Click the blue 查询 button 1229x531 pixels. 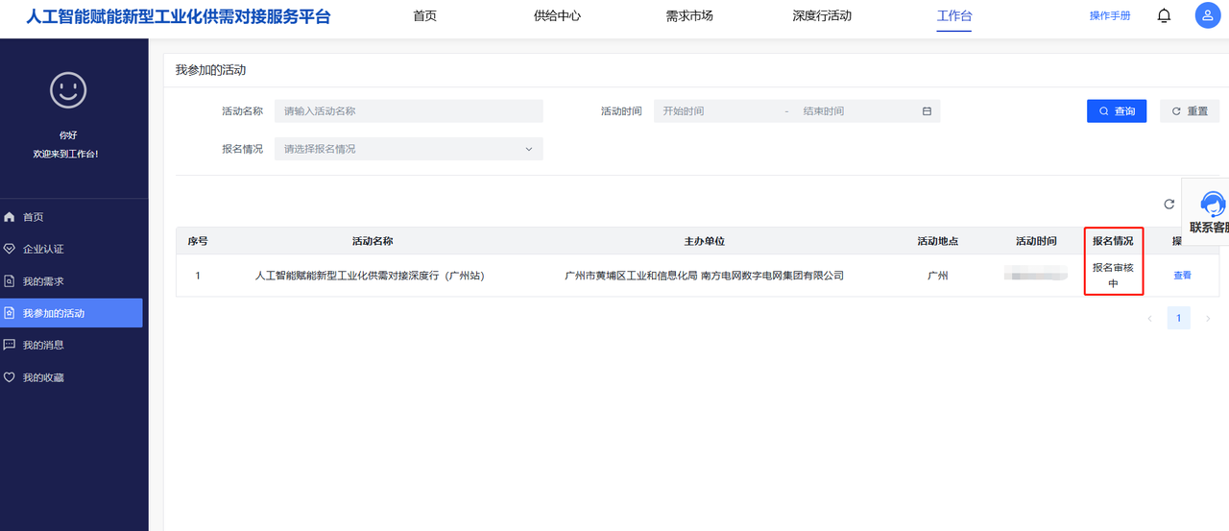(x=1117, y=111)
